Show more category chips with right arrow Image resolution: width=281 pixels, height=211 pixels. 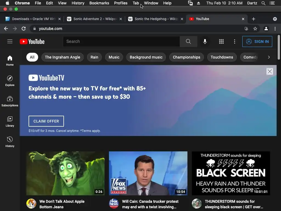(x=269, y=57)
